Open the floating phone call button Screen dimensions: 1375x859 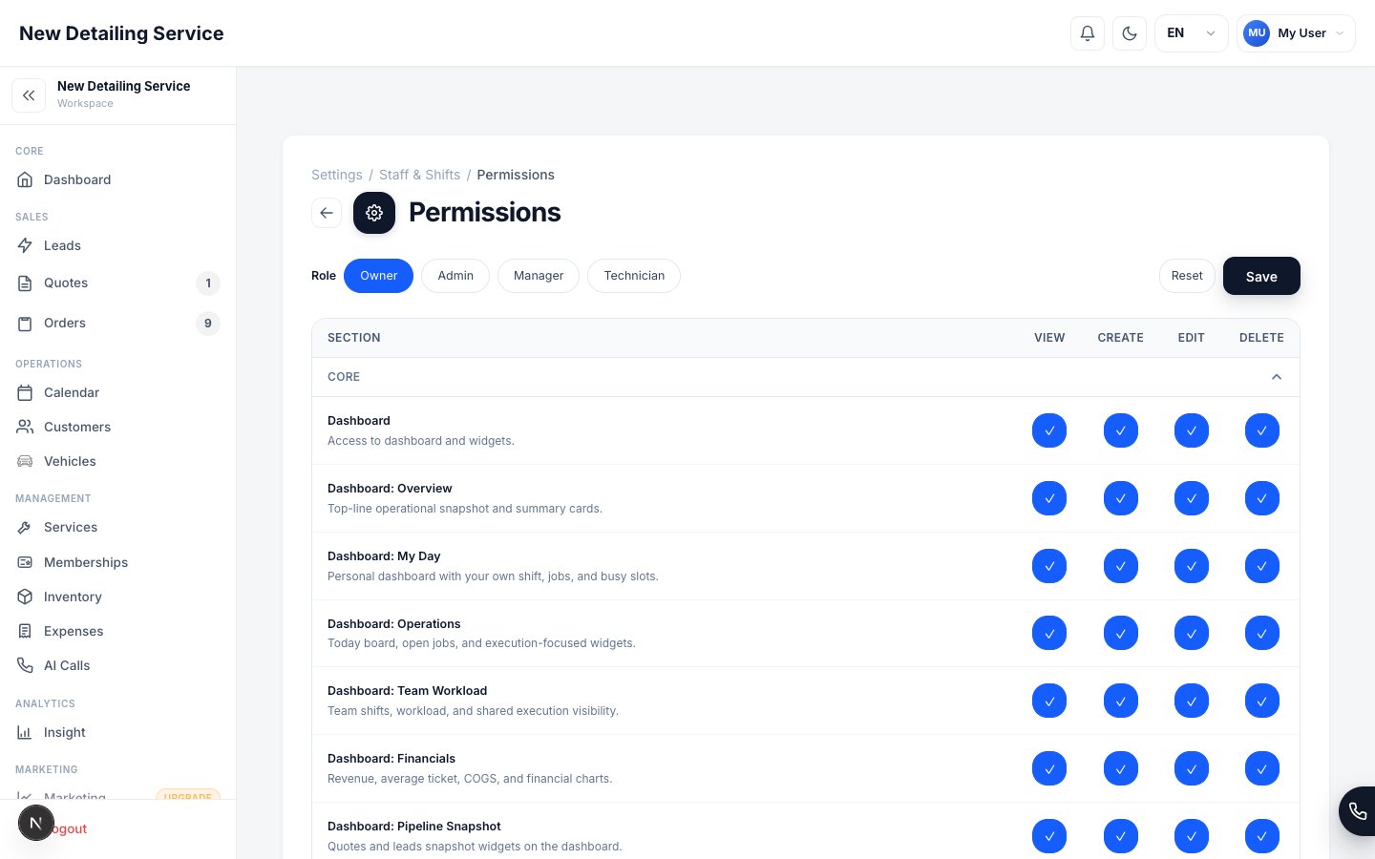pyautogui.click(x=1358, y=811)
